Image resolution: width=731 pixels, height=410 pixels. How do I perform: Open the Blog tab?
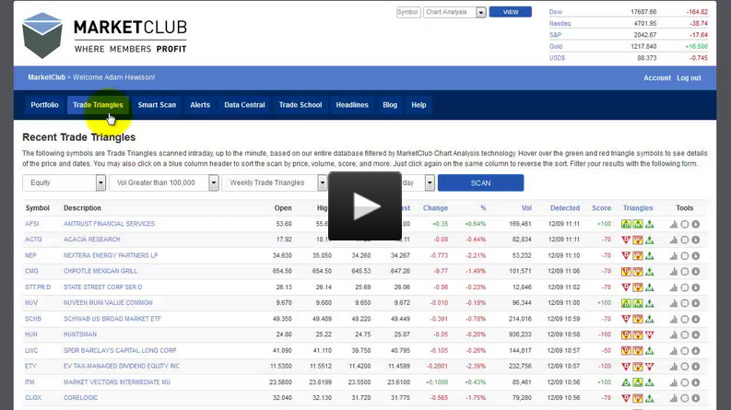click(390, 105)
